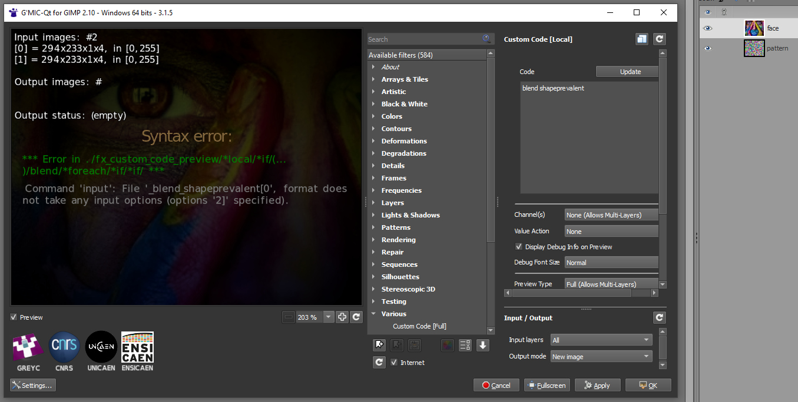Select the Custom Code [Full] filter
The width and height of the screenshot is (798, 402).
coord(420,326)
